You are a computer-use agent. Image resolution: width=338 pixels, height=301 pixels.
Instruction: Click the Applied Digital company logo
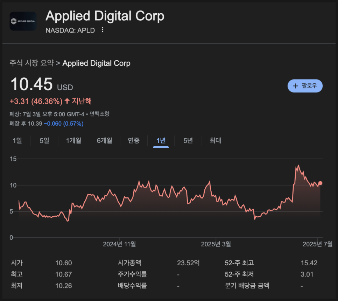tap(23, 21)
